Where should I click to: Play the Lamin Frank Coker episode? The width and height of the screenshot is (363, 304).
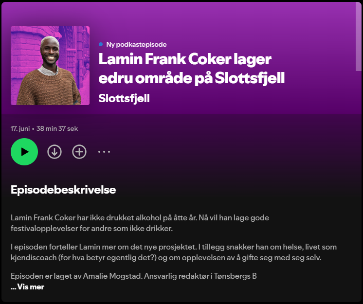coord(24,152)
